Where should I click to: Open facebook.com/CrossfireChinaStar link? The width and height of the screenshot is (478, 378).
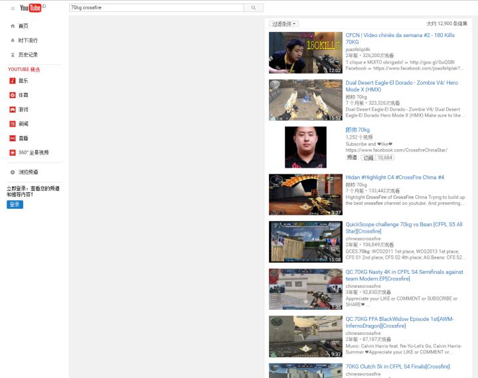coord(396,150)
